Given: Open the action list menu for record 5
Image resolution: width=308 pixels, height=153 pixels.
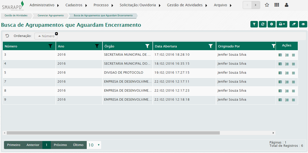Looking at the screenshot, I should click(293, 73).
